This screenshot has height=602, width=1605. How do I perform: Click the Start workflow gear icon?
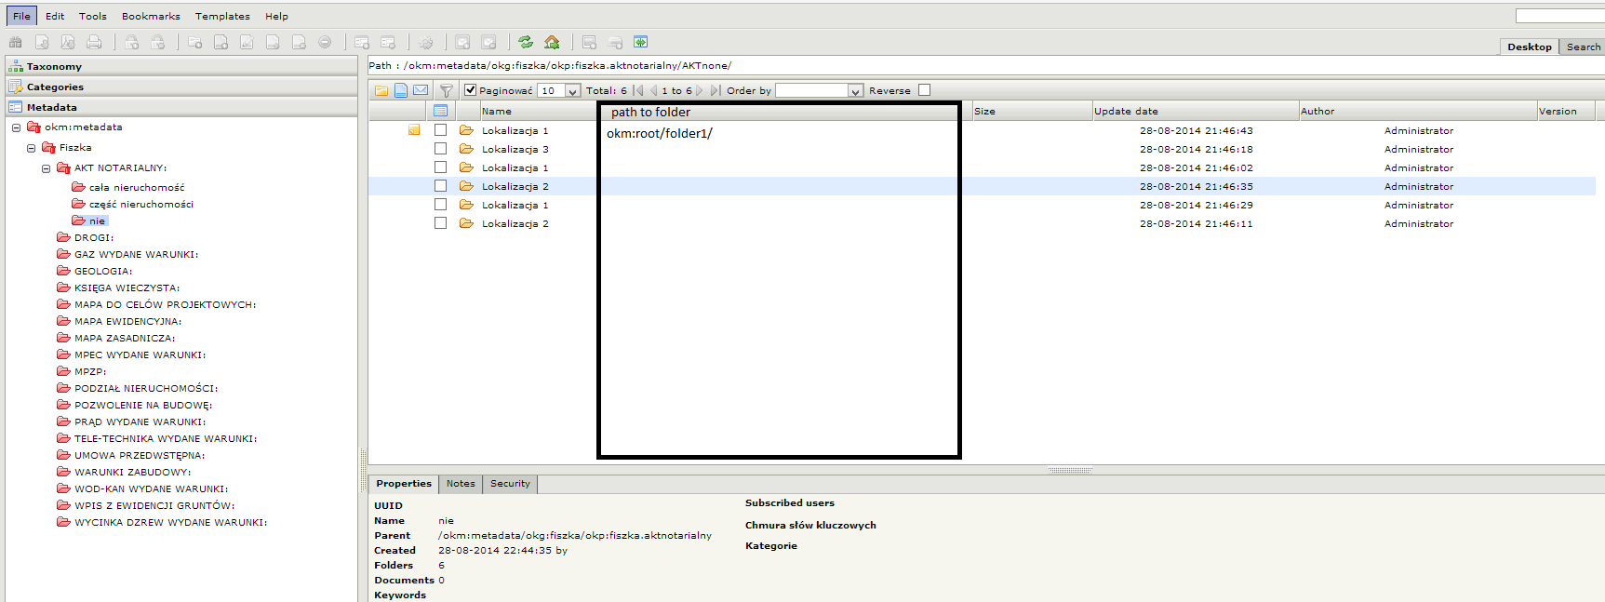[x=426, y=42]
